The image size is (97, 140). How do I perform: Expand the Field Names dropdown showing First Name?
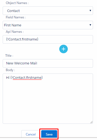point(48,25)
